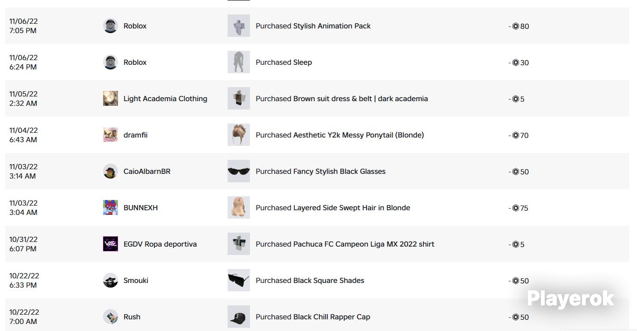Open the Light Academia Clothing group icon
This screenshot has width=637, height=331.
[x=111, y=98]
